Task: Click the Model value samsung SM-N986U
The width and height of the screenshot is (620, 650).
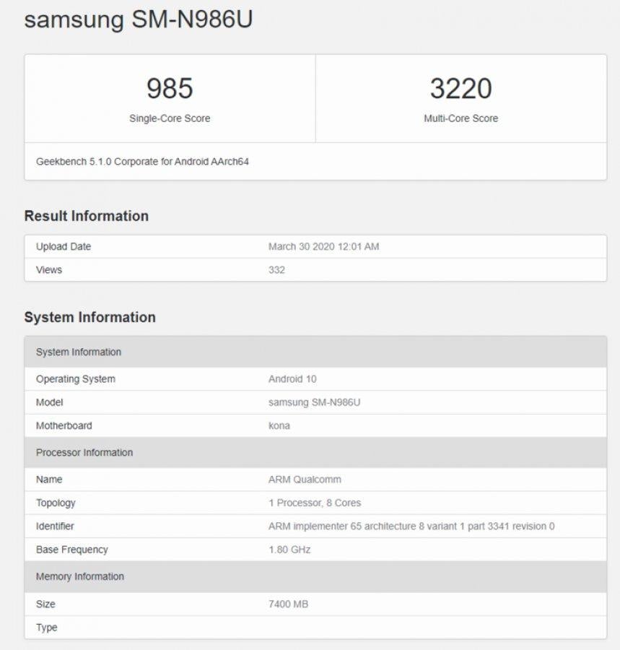Action: coord(314,402)
